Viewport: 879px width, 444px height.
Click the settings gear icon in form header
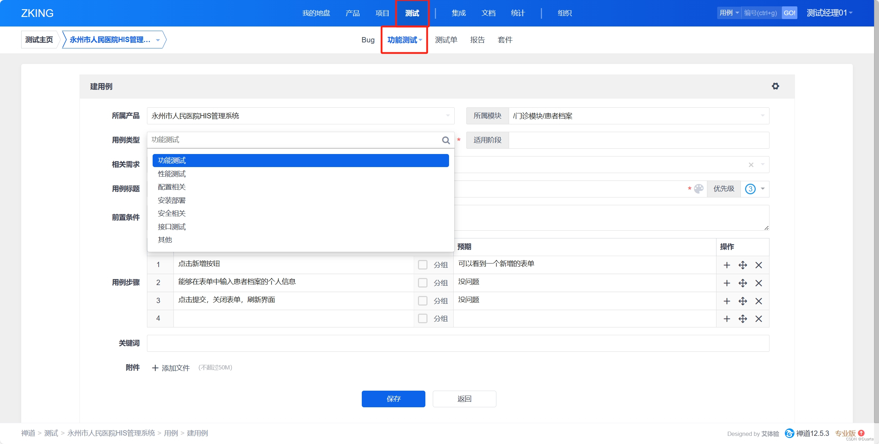775,86
